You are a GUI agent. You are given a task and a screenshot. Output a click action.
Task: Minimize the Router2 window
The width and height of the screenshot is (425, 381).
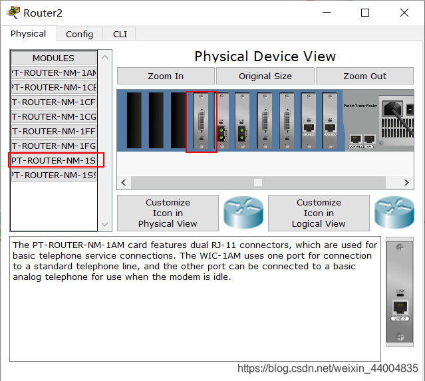click(327, 13)
